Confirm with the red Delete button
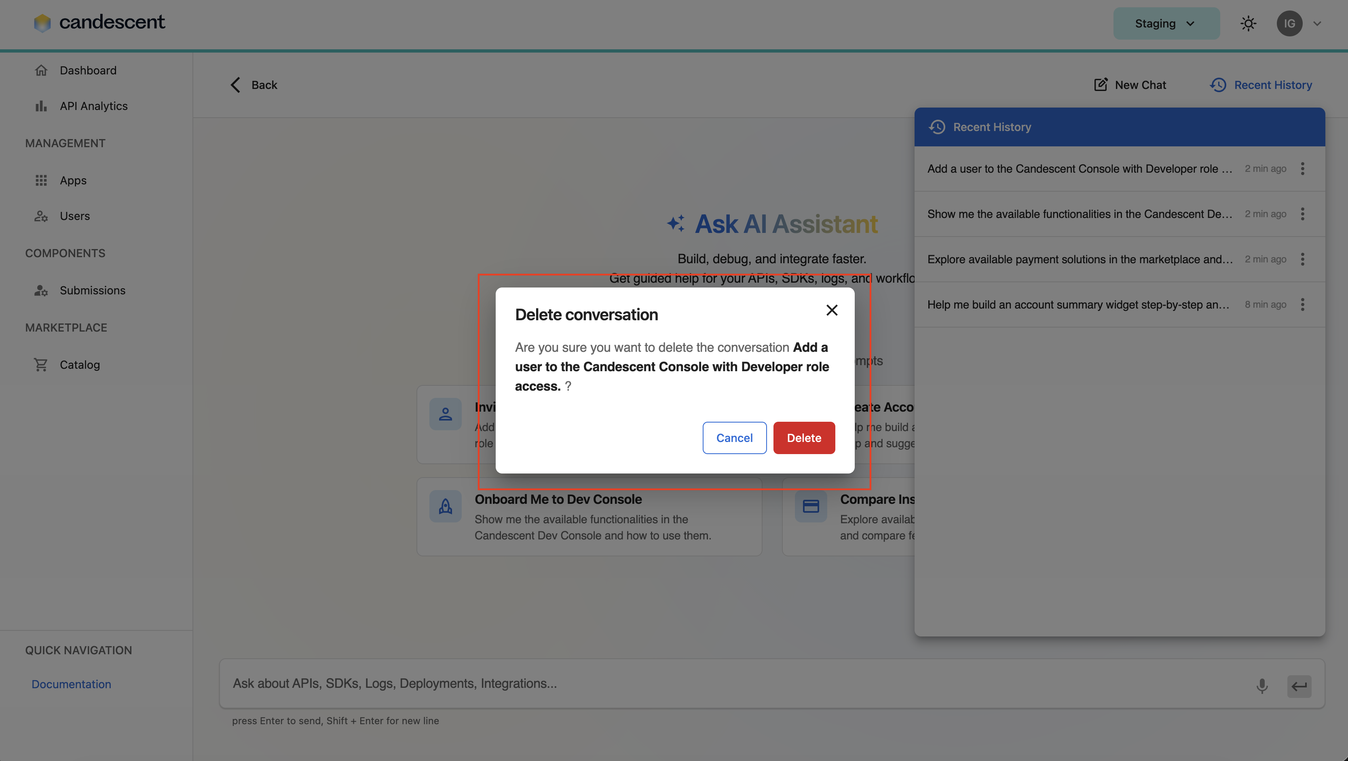 pyautogui.click(x=804, y=438)
